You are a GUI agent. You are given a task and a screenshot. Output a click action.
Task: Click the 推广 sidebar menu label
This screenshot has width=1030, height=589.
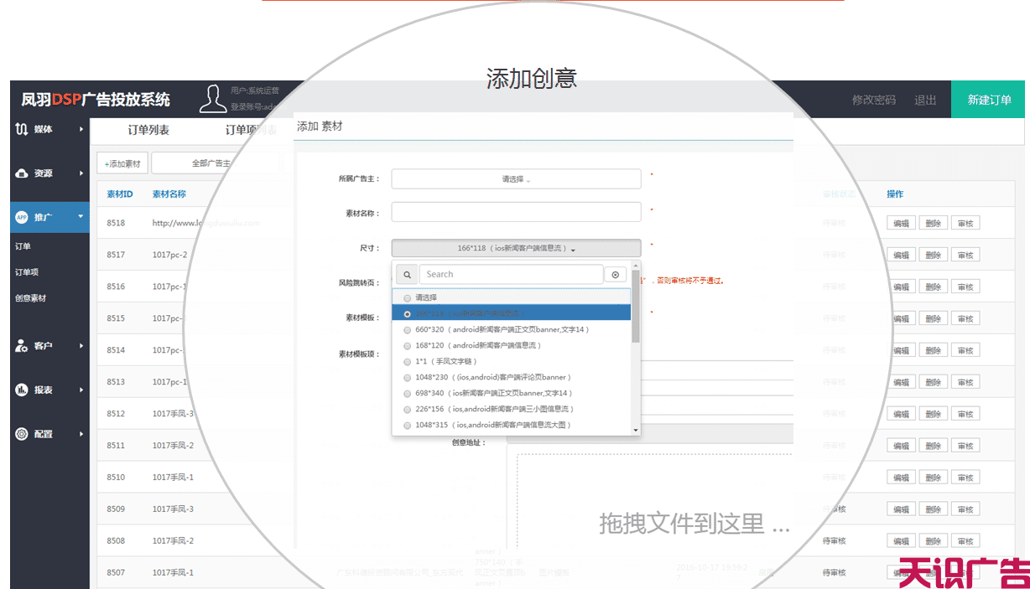pos(43,217)
